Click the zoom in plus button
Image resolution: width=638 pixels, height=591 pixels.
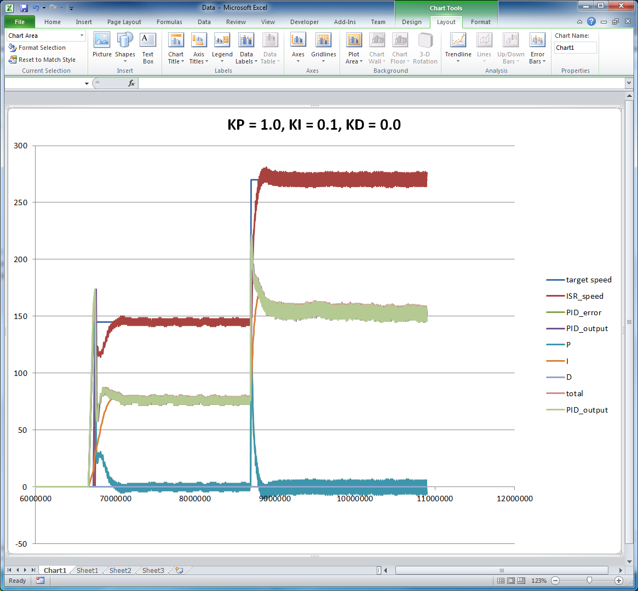pyautogui.click(x=619, y=581)
